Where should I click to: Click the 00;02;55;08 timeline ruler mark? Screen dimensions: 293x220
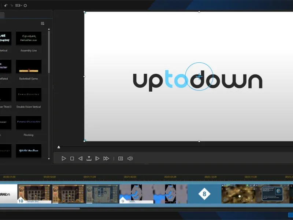tap(251, 177)
